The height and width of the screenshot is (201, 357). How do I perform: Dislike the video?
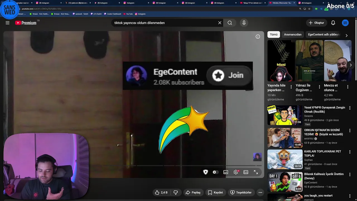coord(176,192)
